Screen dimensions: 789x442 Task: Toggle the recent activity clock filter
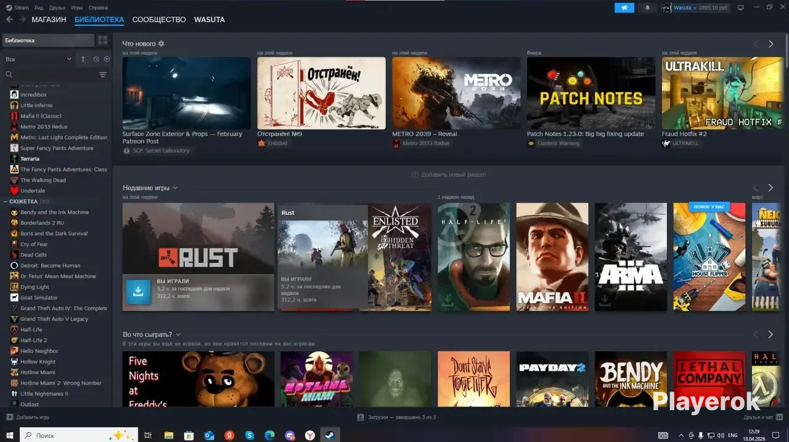96,59
